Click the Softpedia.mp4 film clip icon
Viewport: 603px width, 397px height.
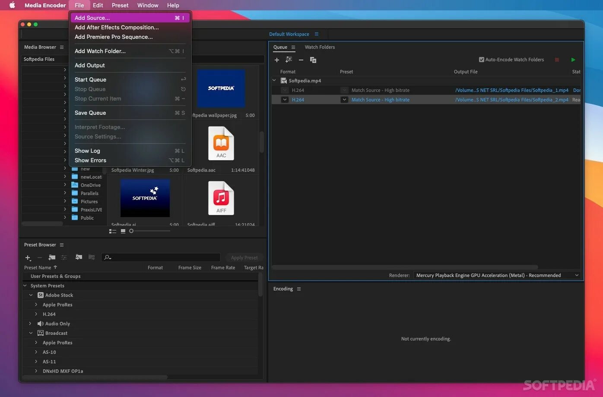[x=284, y=81]
